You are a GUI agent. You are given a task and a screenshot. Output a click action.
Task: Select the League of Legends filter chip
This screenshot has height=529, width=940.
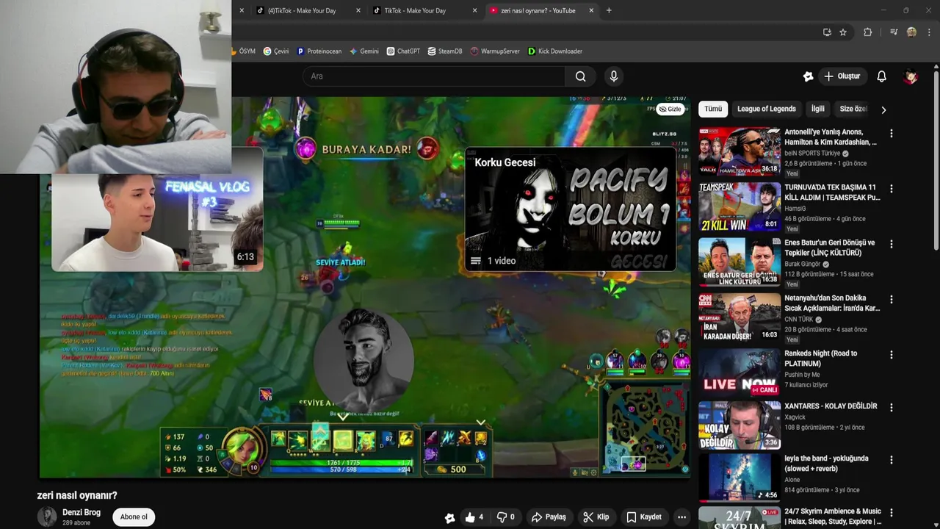pos(766,109)
